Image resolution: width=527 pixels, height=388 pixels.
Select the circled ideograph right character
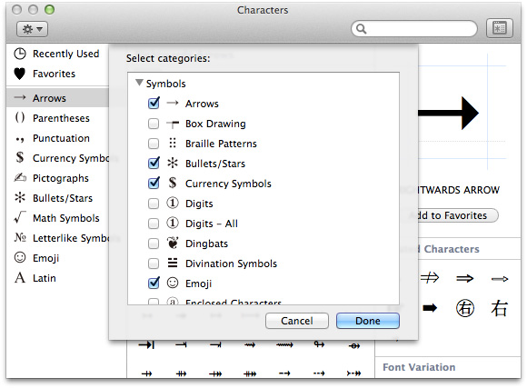465,308
